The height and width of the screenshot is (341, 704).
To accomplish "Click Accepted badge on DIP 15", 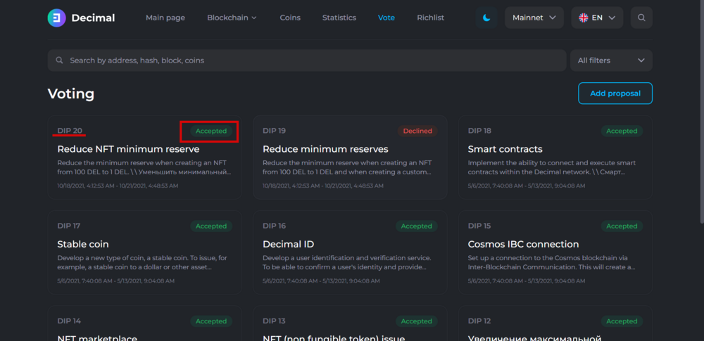I will [x=622, y=226].
